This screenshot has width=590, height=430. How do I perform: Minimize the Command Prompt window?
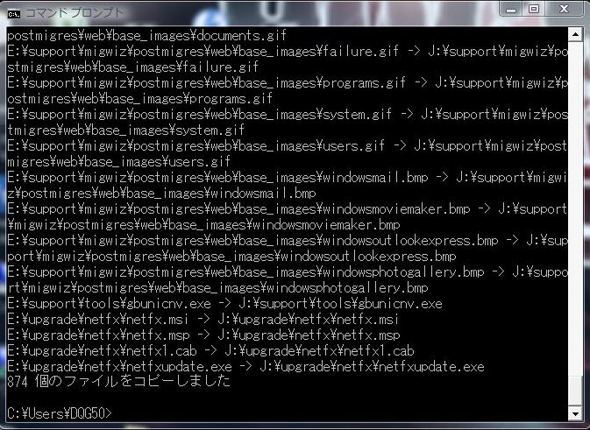[512, 10]
